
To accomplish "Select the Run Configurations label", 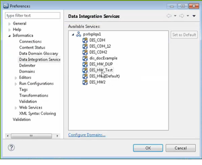I will 36,83.
